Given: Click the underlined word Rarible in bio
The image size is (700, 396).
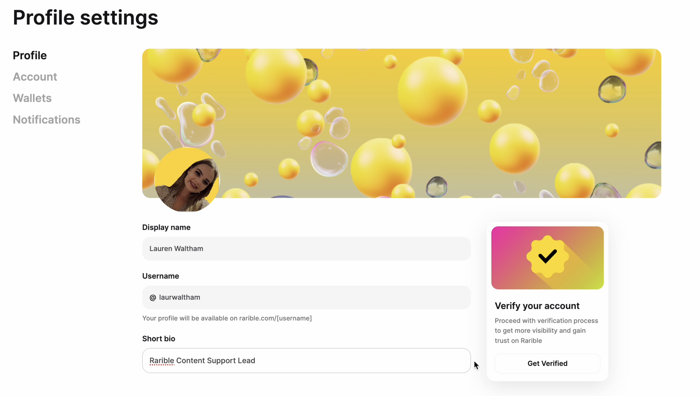Looking at the screenshot, I should pyautogui.click(x=162, y=361).
